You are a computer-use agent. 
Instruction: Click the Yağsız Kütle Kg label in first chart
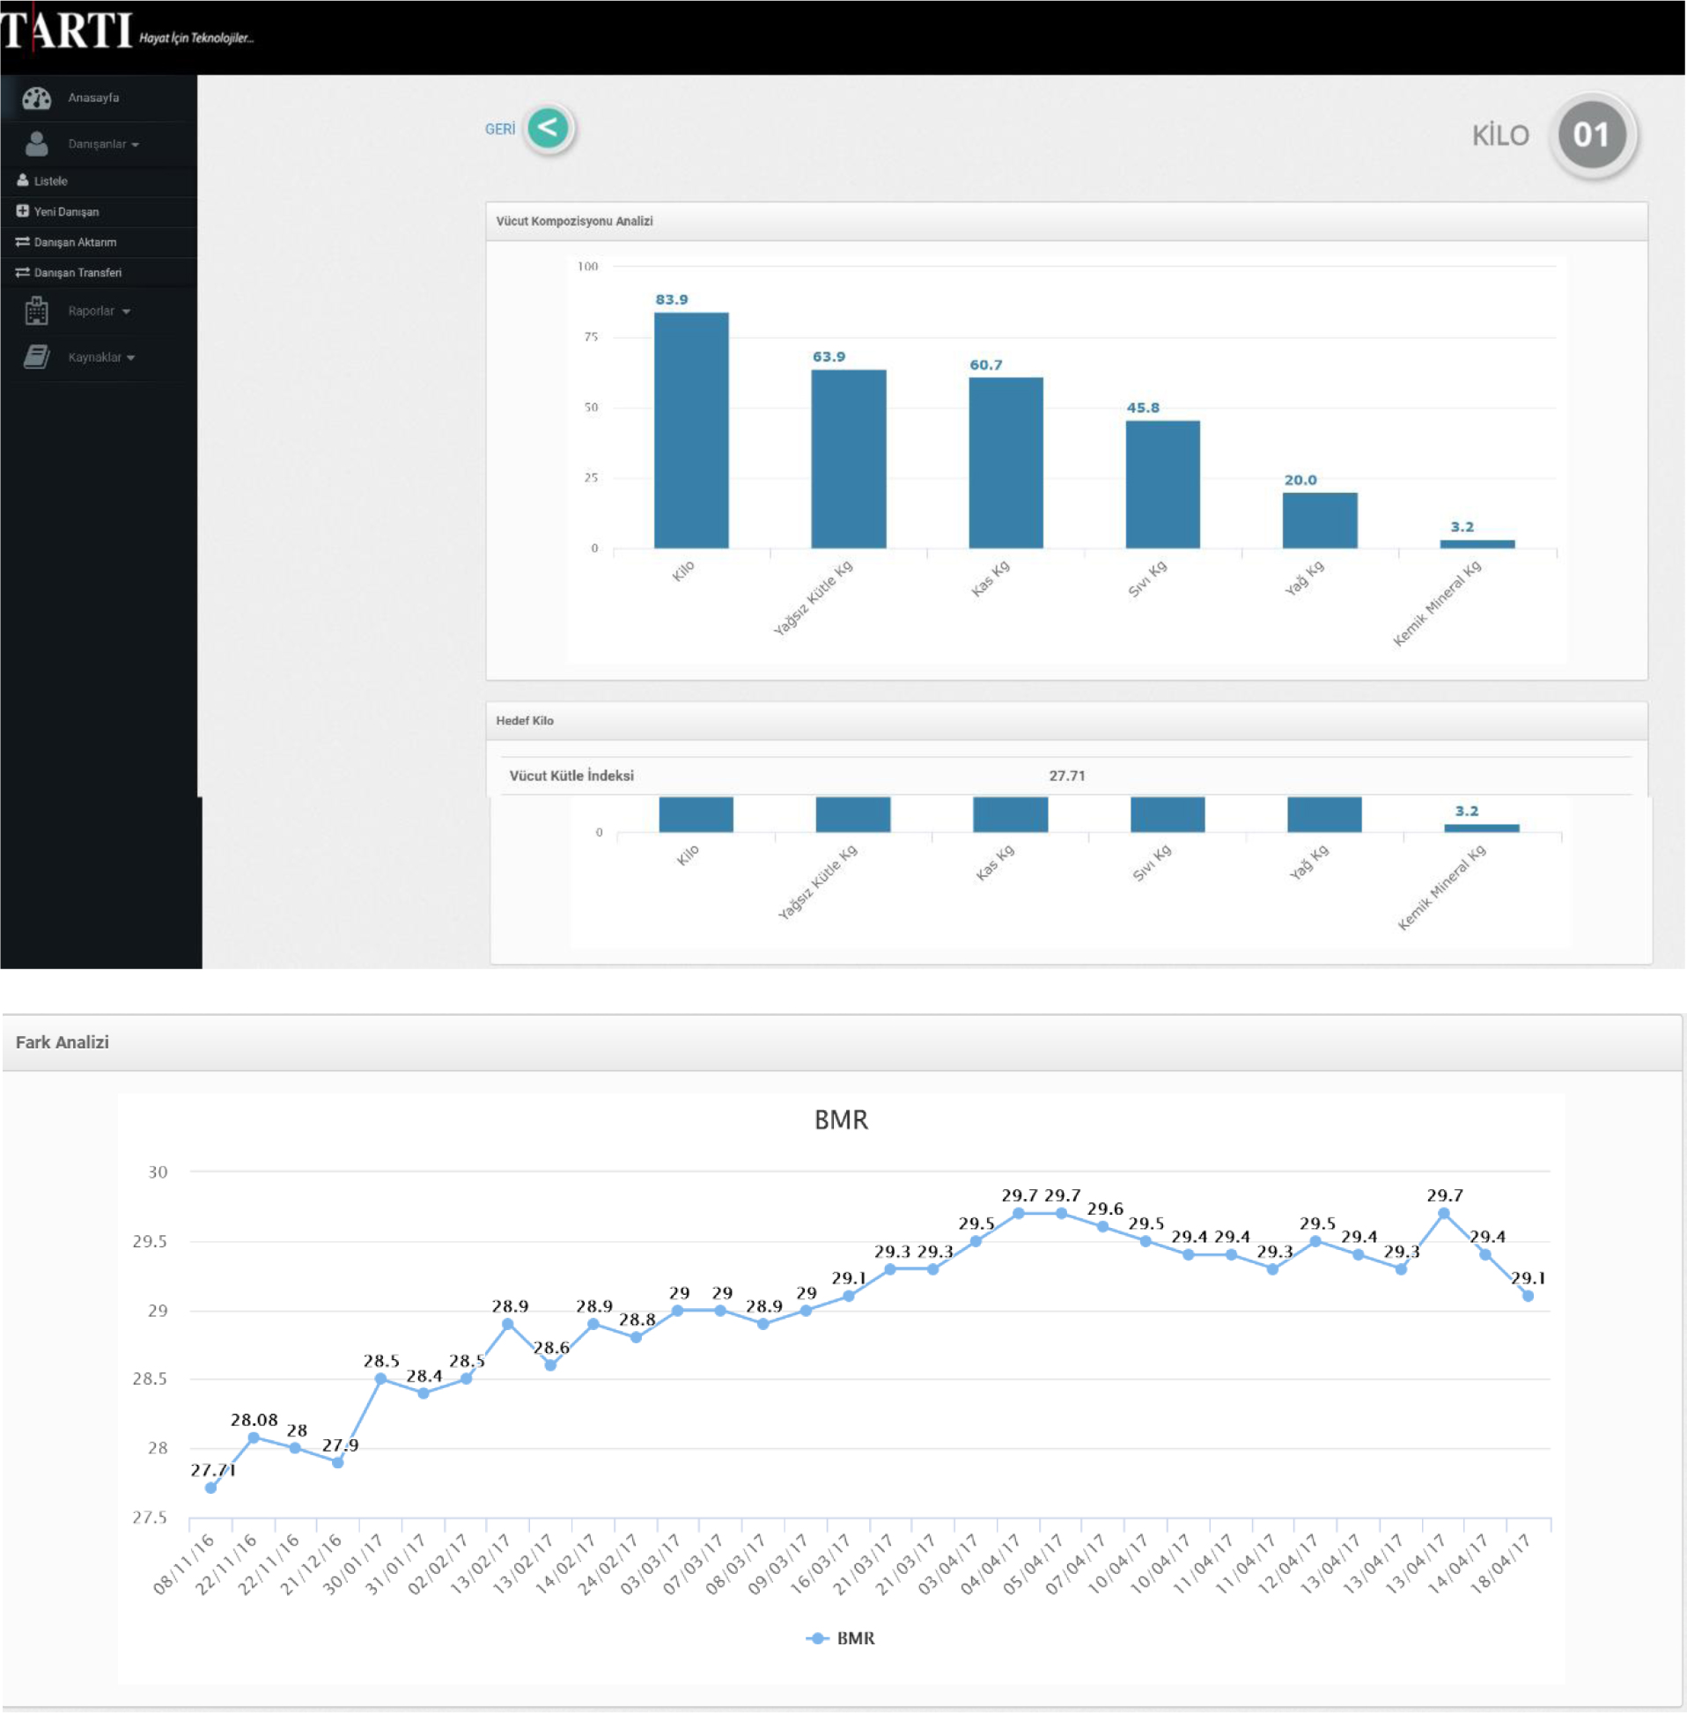click(x=814, y=598)
